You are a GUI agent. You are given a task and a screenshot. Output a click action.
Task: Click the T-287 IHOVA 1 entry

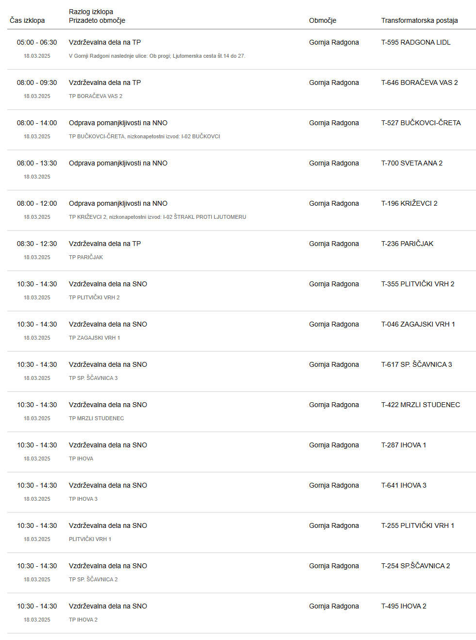pos(404,445)
